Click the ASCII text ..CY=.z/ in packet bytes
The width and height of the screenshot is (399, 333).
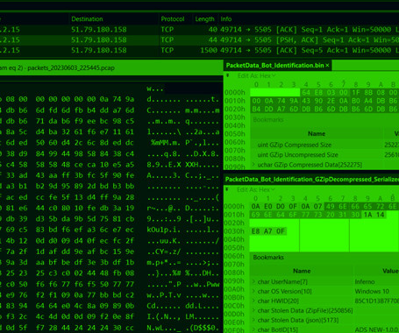164,252
